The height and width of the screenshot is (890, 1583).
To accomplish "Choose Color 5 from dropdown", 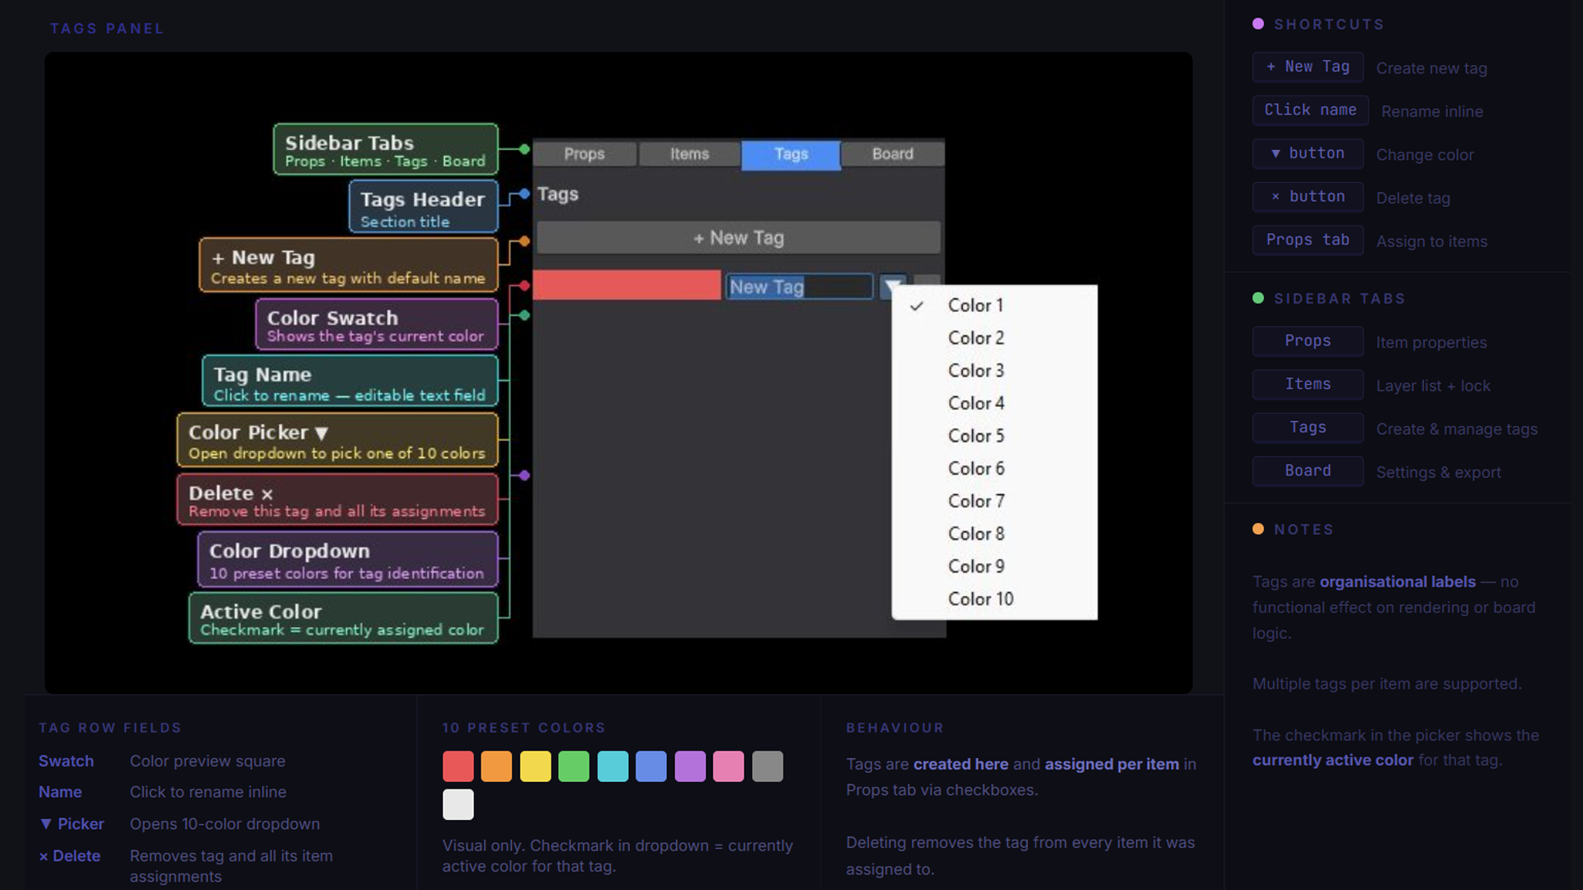I will tap(975, 436).
